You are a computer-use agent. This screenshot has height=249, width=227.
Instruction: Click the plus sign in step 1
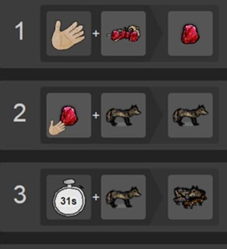96,34
